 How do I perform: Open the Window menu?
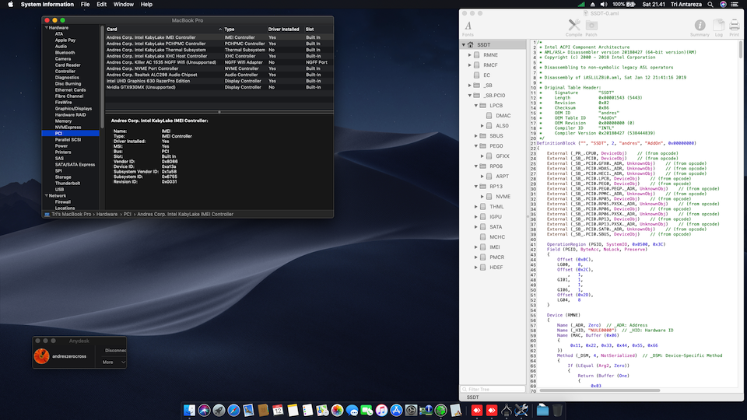click(x=124, y=5)
